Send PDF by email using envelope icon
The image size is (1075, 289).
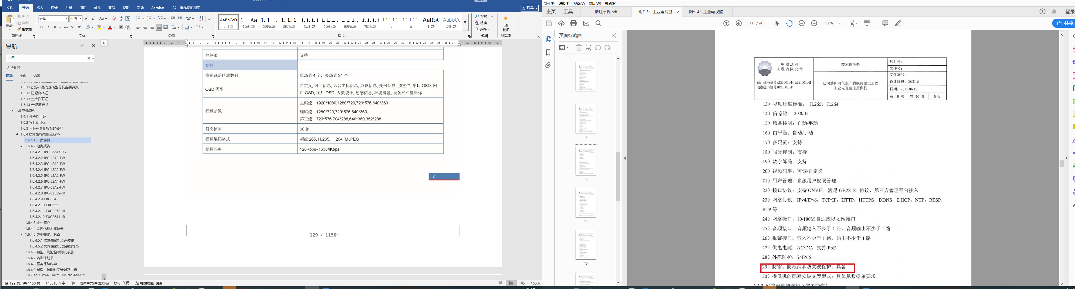[586, 23]
